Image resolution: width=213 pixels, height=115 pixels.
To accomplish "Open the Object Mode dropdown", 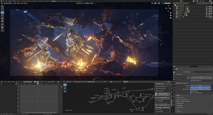I will click(8, 3).
